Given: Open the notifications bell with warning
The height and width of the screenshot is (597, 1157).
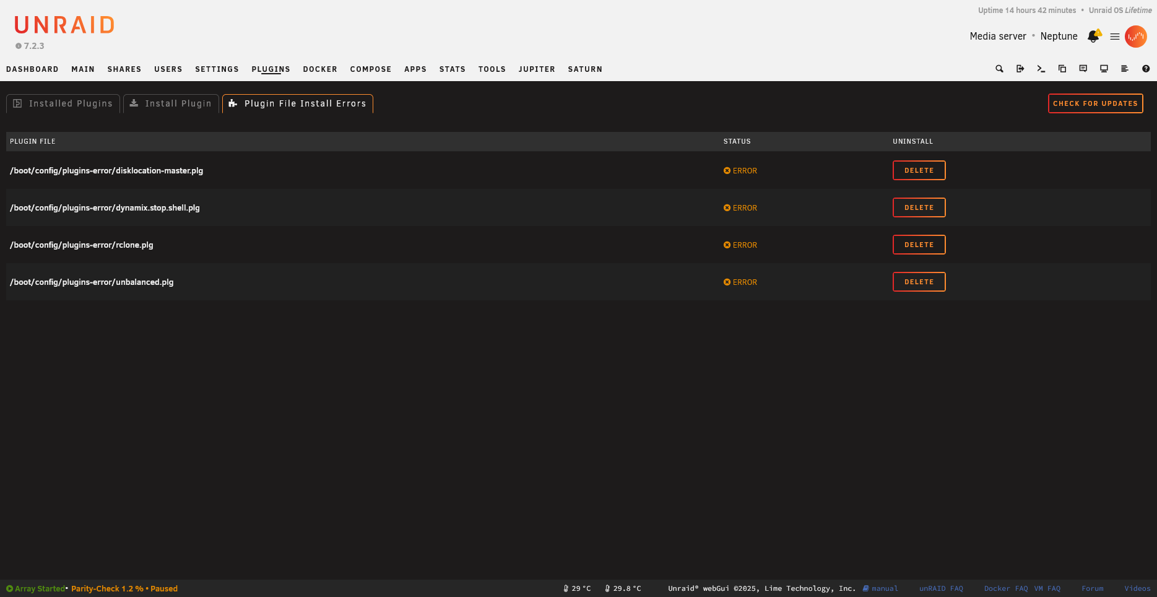Looking at the screenshot, I should click(x=1094, y=37).
